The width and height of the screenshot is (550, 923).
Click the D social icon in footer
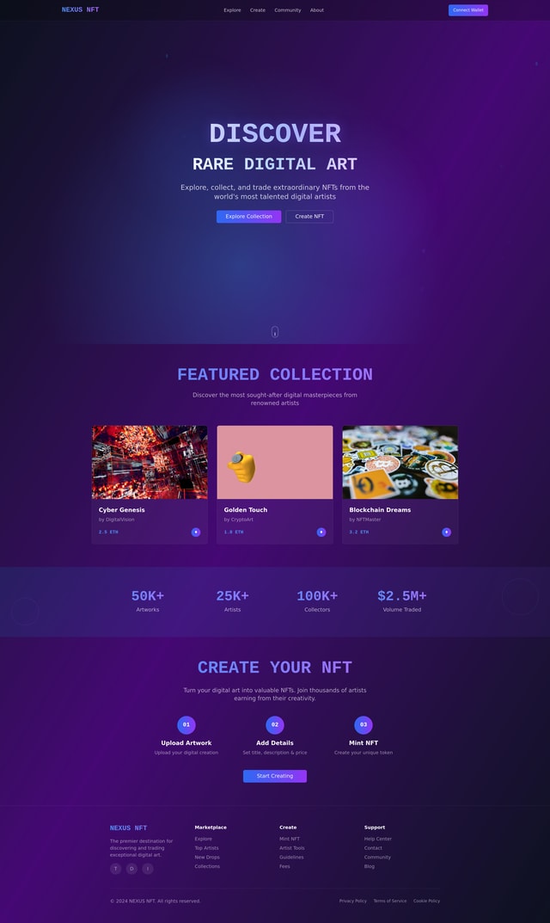tap(131, 869)
